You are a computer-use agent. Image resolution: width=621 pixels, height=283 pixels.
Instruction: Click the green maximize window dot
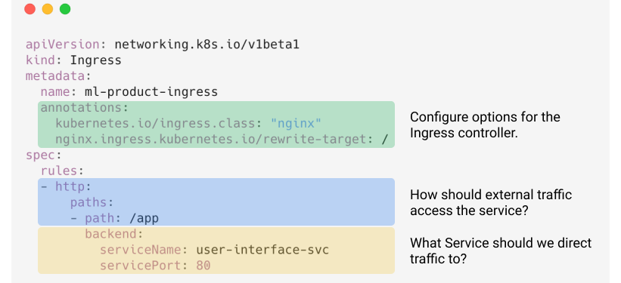tap(65, 9)
